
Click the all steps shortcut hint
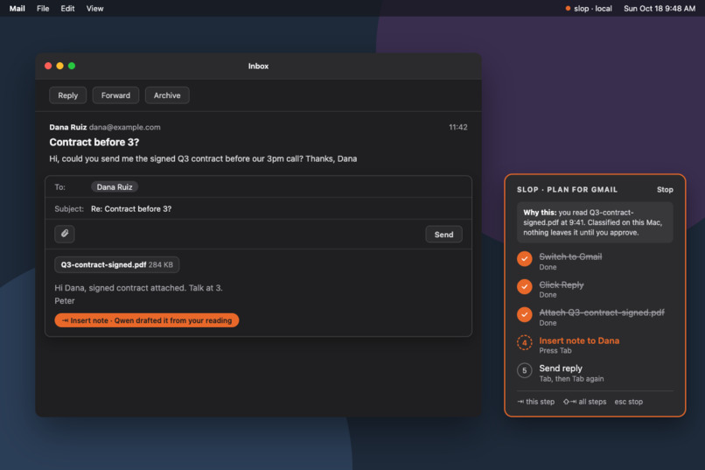584,402
